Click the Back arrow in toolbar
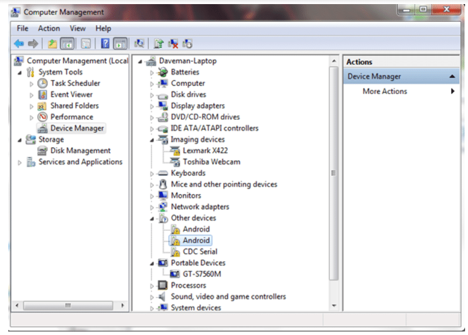468x335 pixels. [19, 43]
